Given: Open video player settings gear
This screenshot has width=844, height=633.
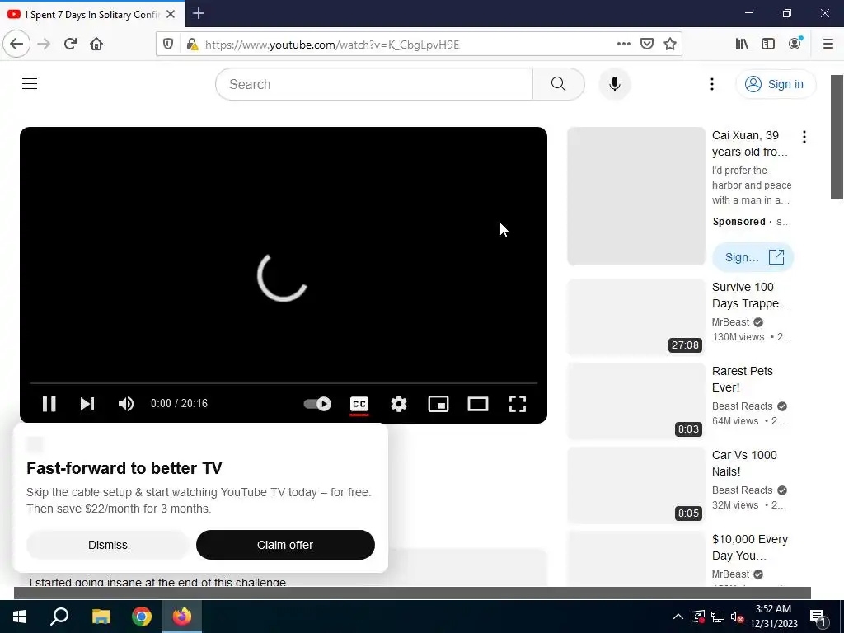Looking at the screenshot, I should tap(399, 404).
